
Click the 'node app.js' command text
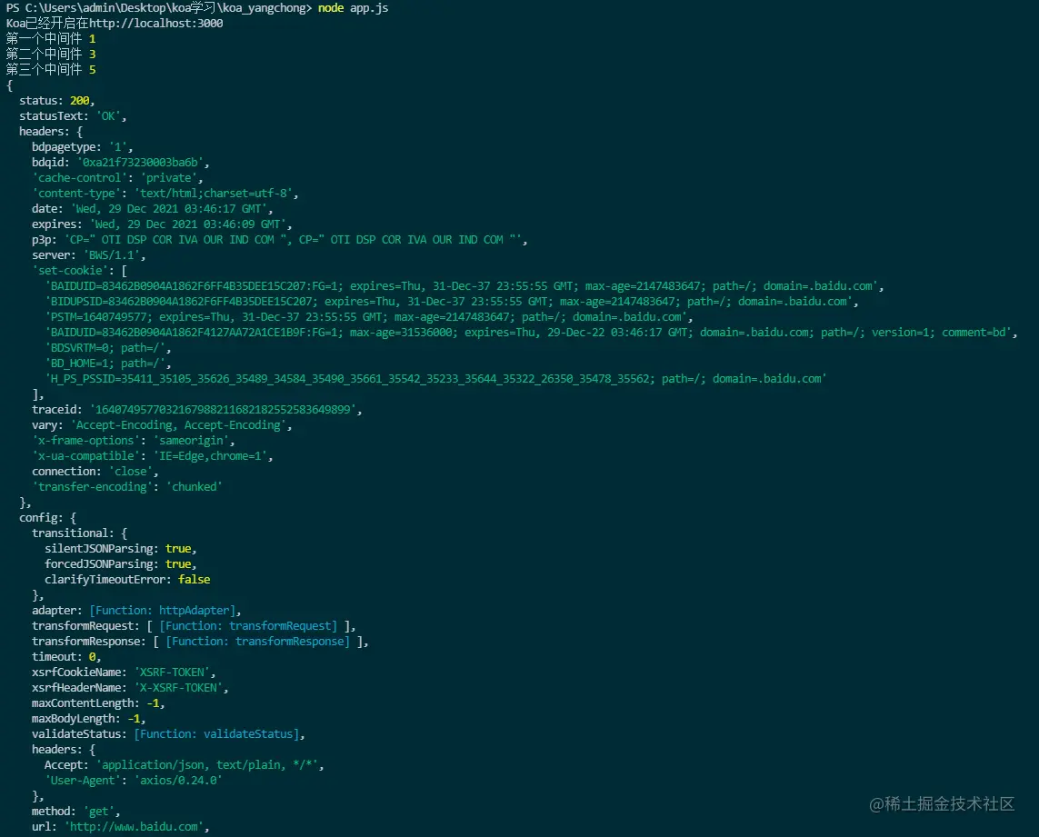[353, 8]
